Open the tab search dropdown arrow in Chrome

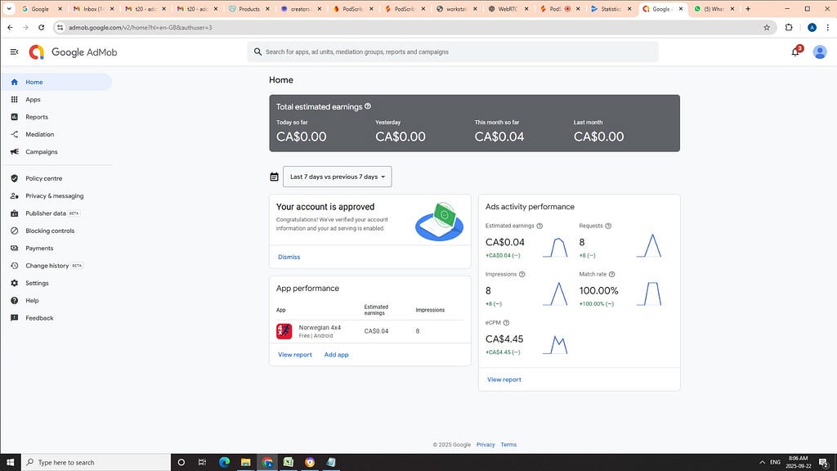point(8,8)
